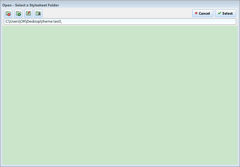Click the rename folder pencil icon
The width and height of the screenshot is (240, 167).
click(x=28, y=13)
